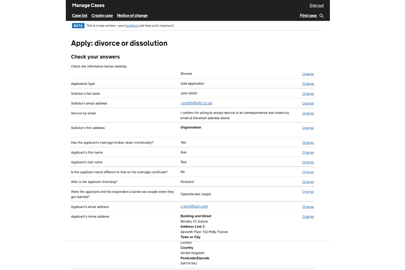This screenshot has height=270, width=405.
Task: Change the Application type answer
Action: click(x=308, y=84)
